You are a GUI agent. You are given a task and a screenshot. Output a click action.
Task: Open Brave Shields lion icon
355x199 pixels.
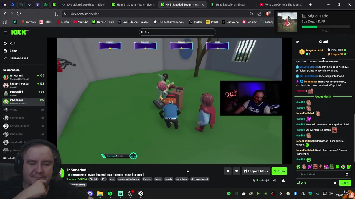[x=268, y=14]
